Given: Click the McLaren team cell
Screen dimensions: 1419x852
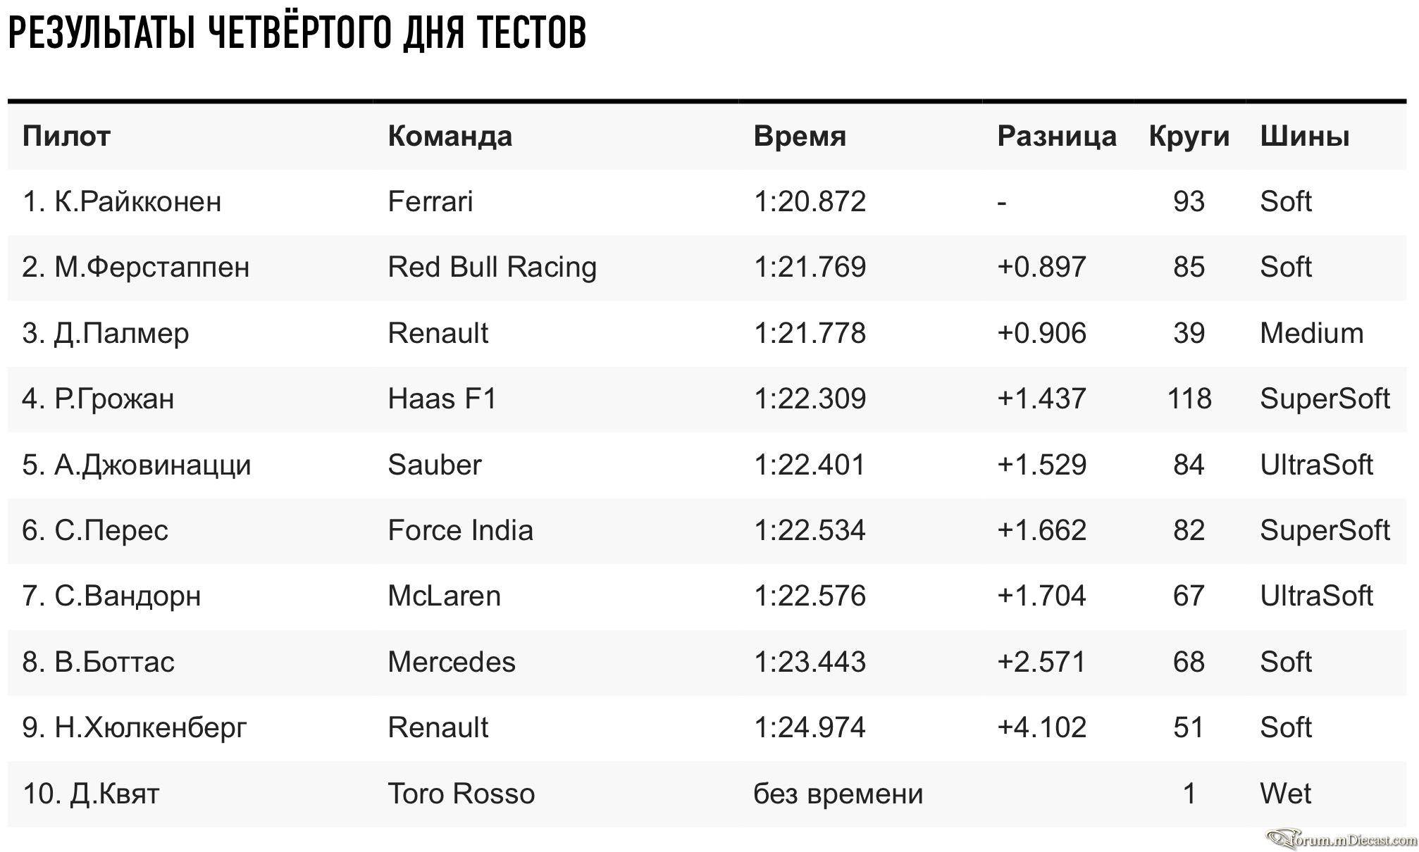Looking at the screenshot, I should (x=444, y=596).
